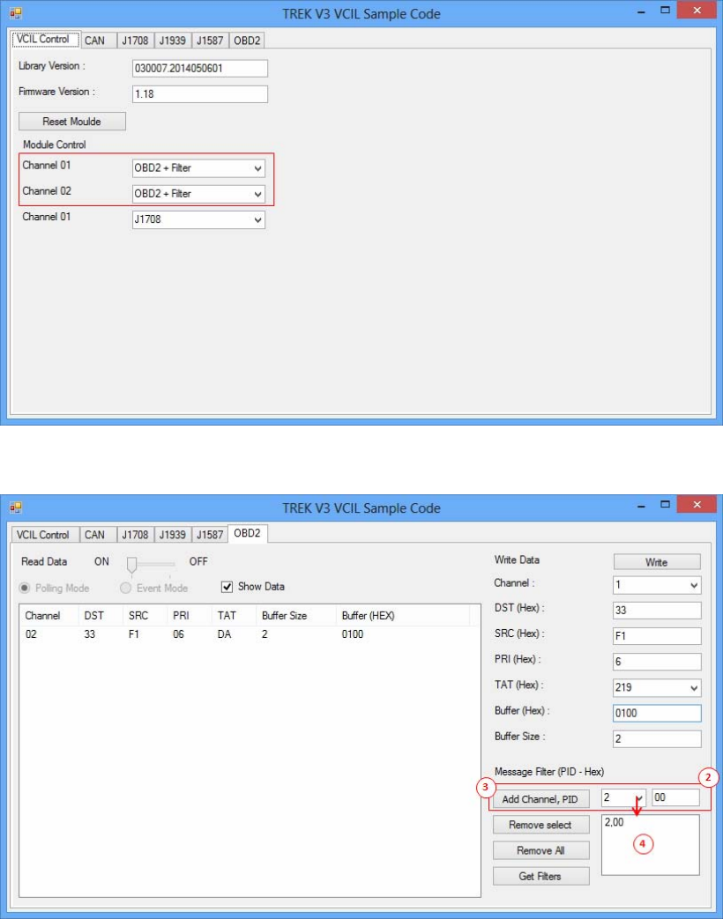Viewport: 723px width, 919px height.
Task: Open the J1587 tab in the lower window
Action: [210, 535]
